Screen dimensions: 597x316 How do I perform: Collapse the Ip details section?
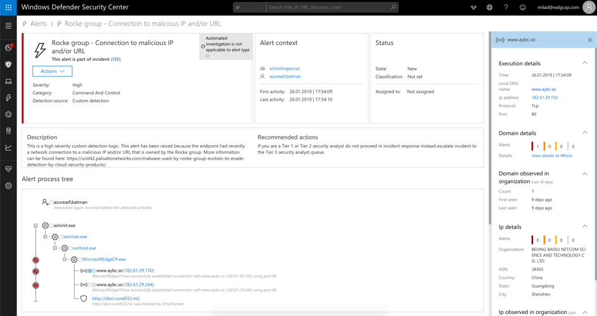point(585,226)
